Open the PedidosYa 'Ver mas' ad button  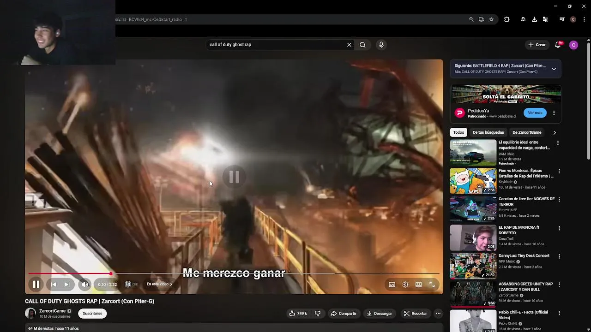[x=535, y=113]
